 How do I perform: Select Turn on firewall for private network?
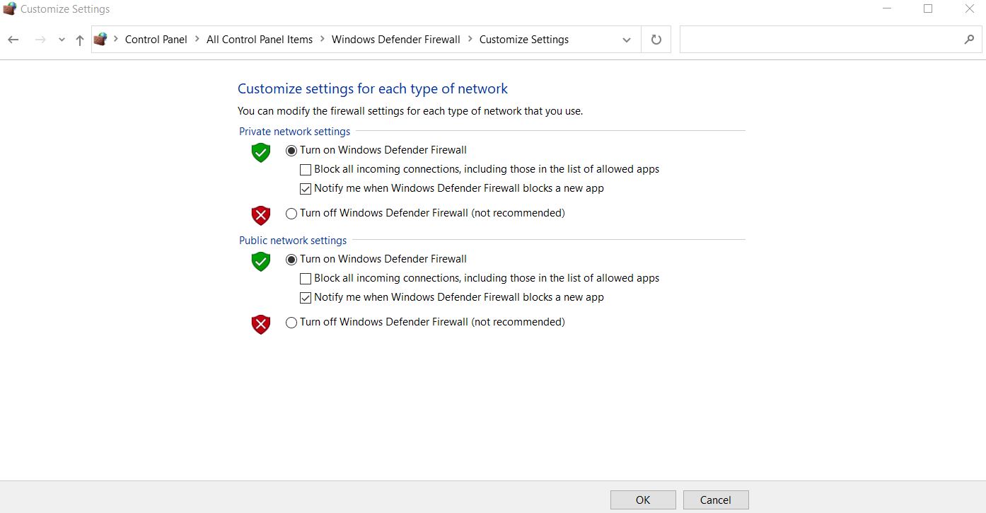(291, 151)
